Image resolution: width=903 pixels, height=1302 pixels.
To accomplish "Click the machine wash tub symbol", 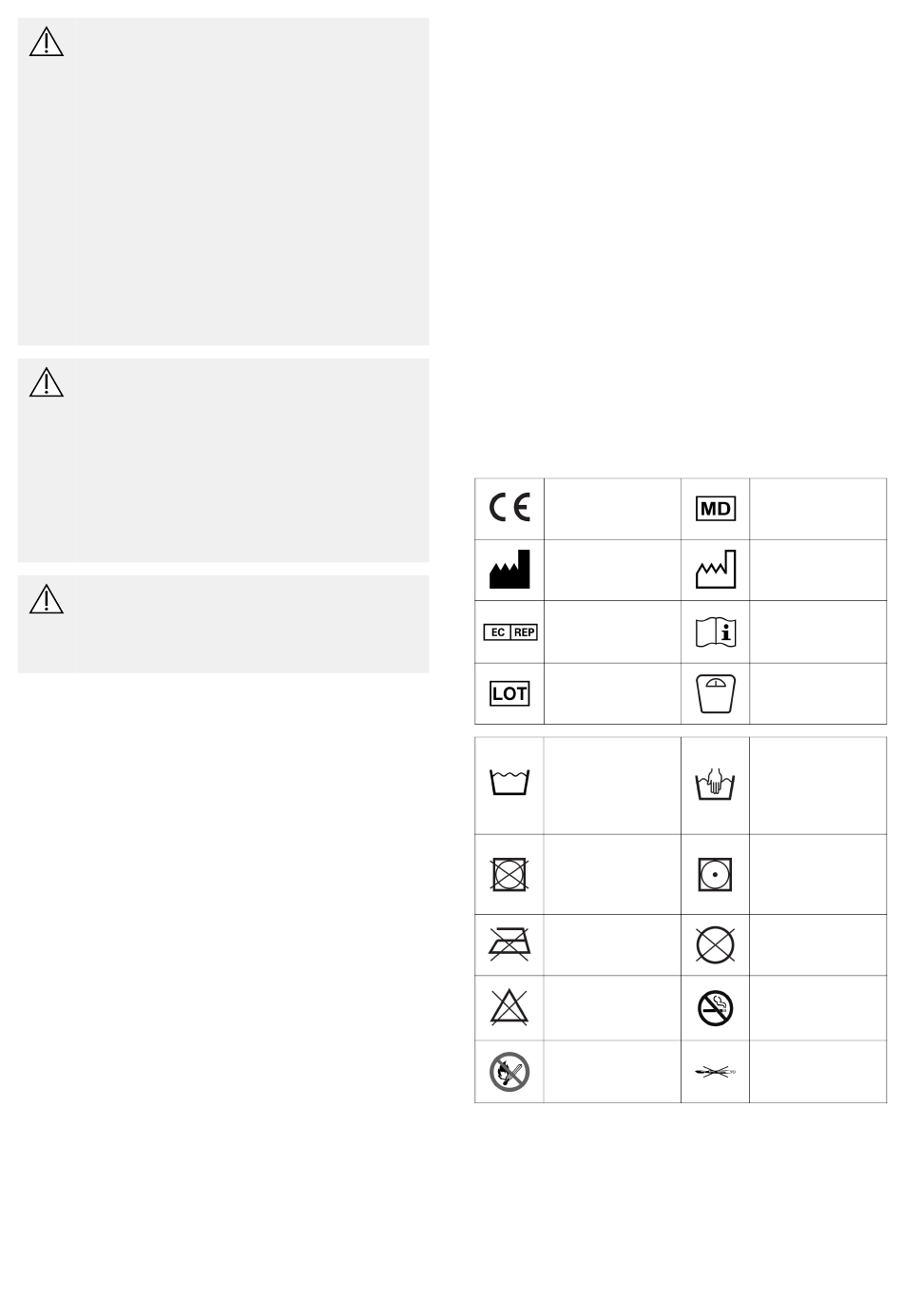I will 509,783.
